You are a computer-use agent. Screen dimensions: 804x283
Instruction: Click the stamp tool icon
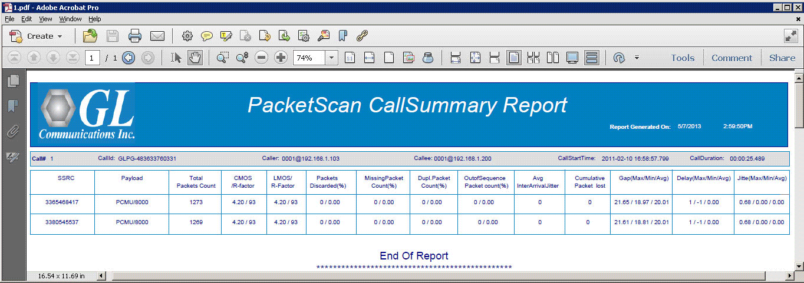coord(324,36)
